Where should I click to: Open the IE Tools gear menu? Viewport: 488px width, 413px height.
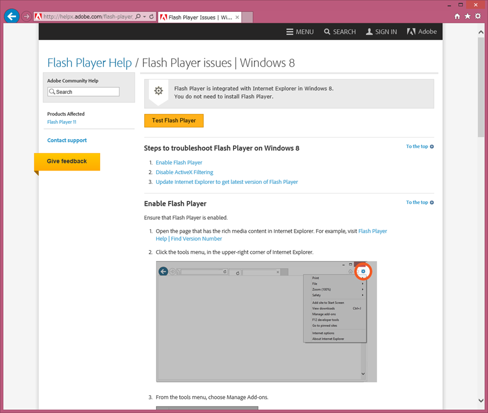[x=478, y=16]
